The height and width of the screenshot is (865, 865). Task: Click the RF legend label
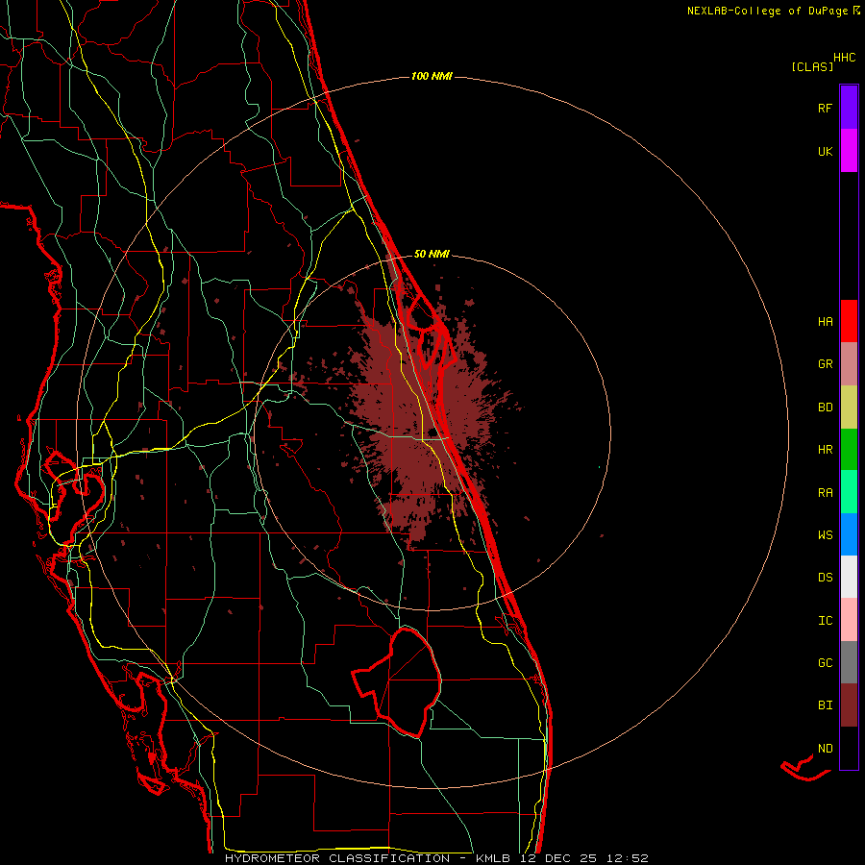(x=825, y=108)
